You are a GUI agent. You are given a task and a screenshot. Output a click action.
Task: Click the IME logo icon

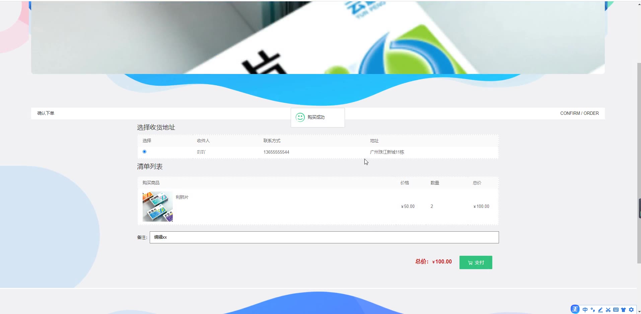tap(575, 309)
